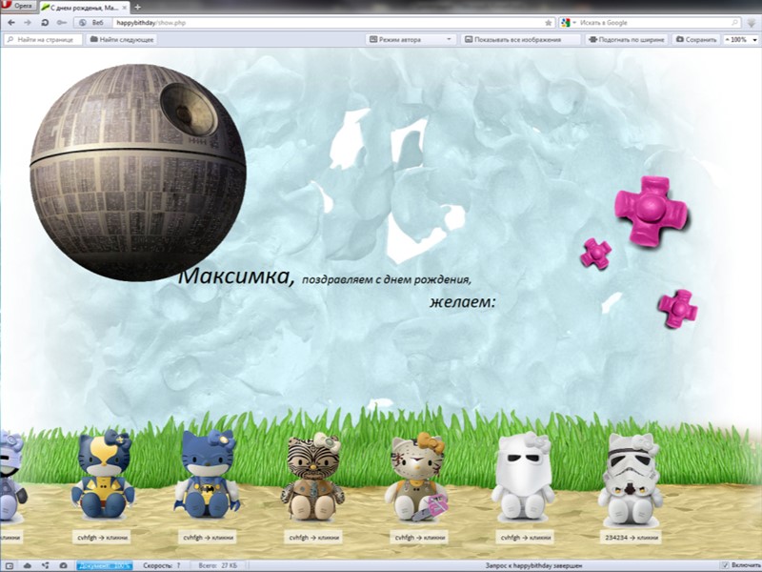The image size is (762, 572).
Task: Click the 'Сохранить' button
Action: [x=696, y=39]
